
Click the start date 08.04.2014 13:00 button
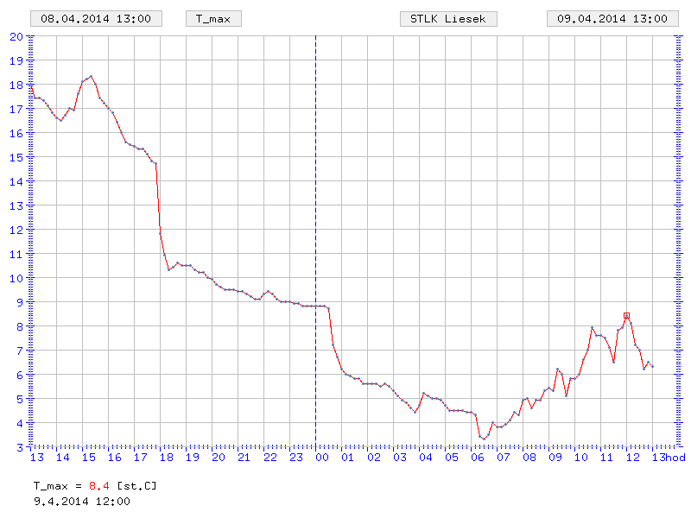95,18
